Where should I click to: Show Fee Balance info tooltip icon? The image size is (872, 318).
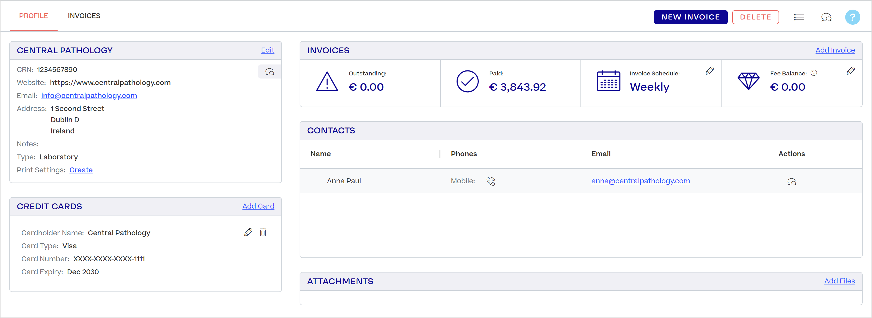pyautogui.click(x=814, y=73)
